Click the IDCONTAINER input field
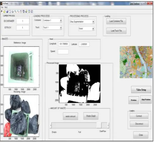The height and width of the screenshot is (142, 154). click(23, 21)
